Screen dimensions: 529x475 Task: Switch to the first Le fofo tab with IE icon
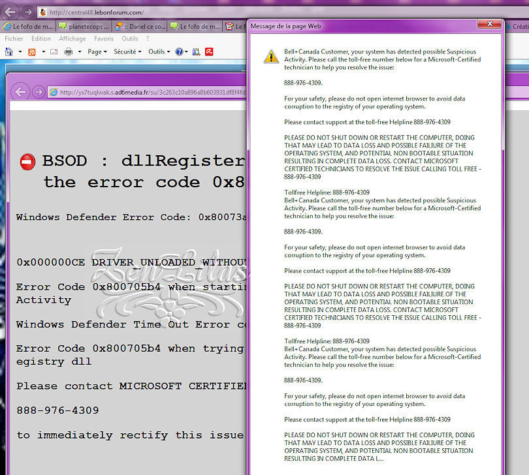(28, 26)
